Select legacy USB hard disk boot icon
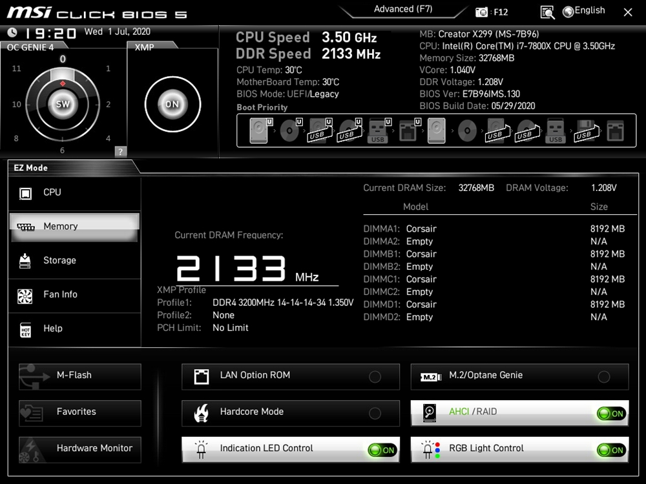This screenshot has height=484, width=646. 497,131
